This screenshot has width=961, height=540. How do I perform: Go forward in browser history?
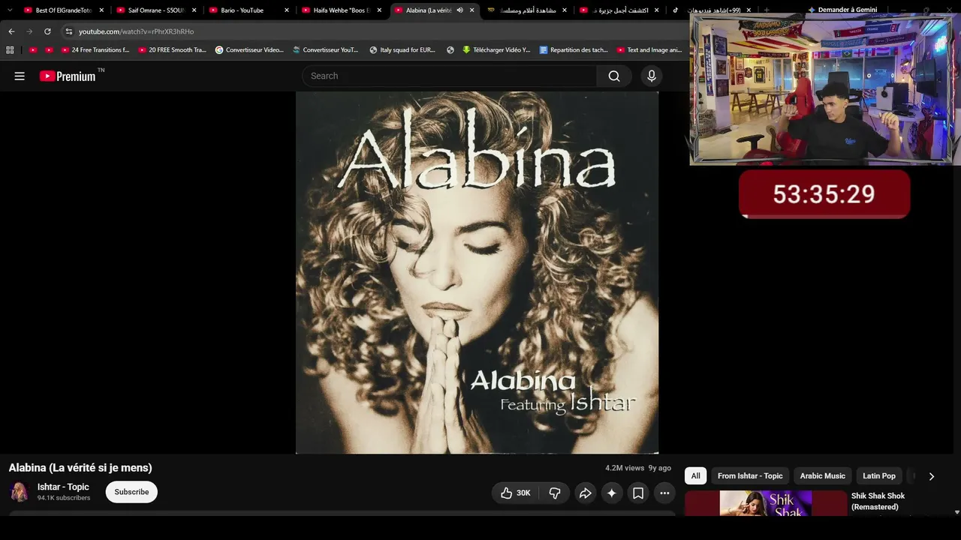pos(29,31)
